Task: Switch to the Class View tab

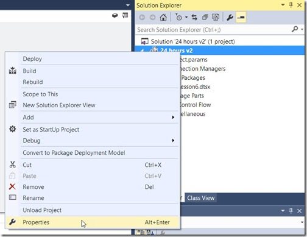Action: tap(200, 198)
